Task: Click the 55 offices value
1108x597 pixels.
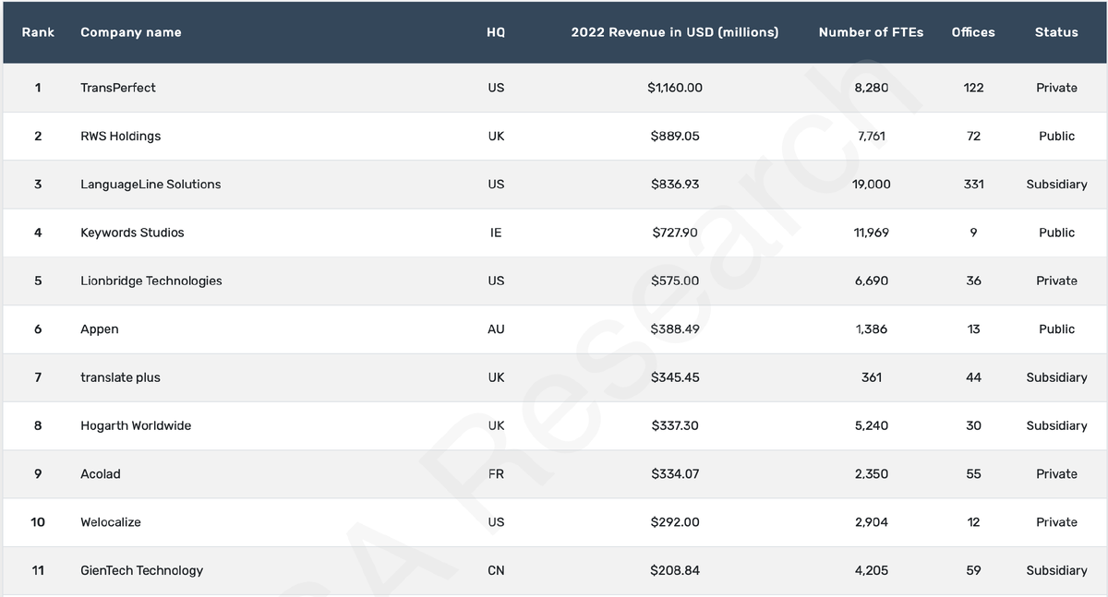Action: (x=973, y=474)
